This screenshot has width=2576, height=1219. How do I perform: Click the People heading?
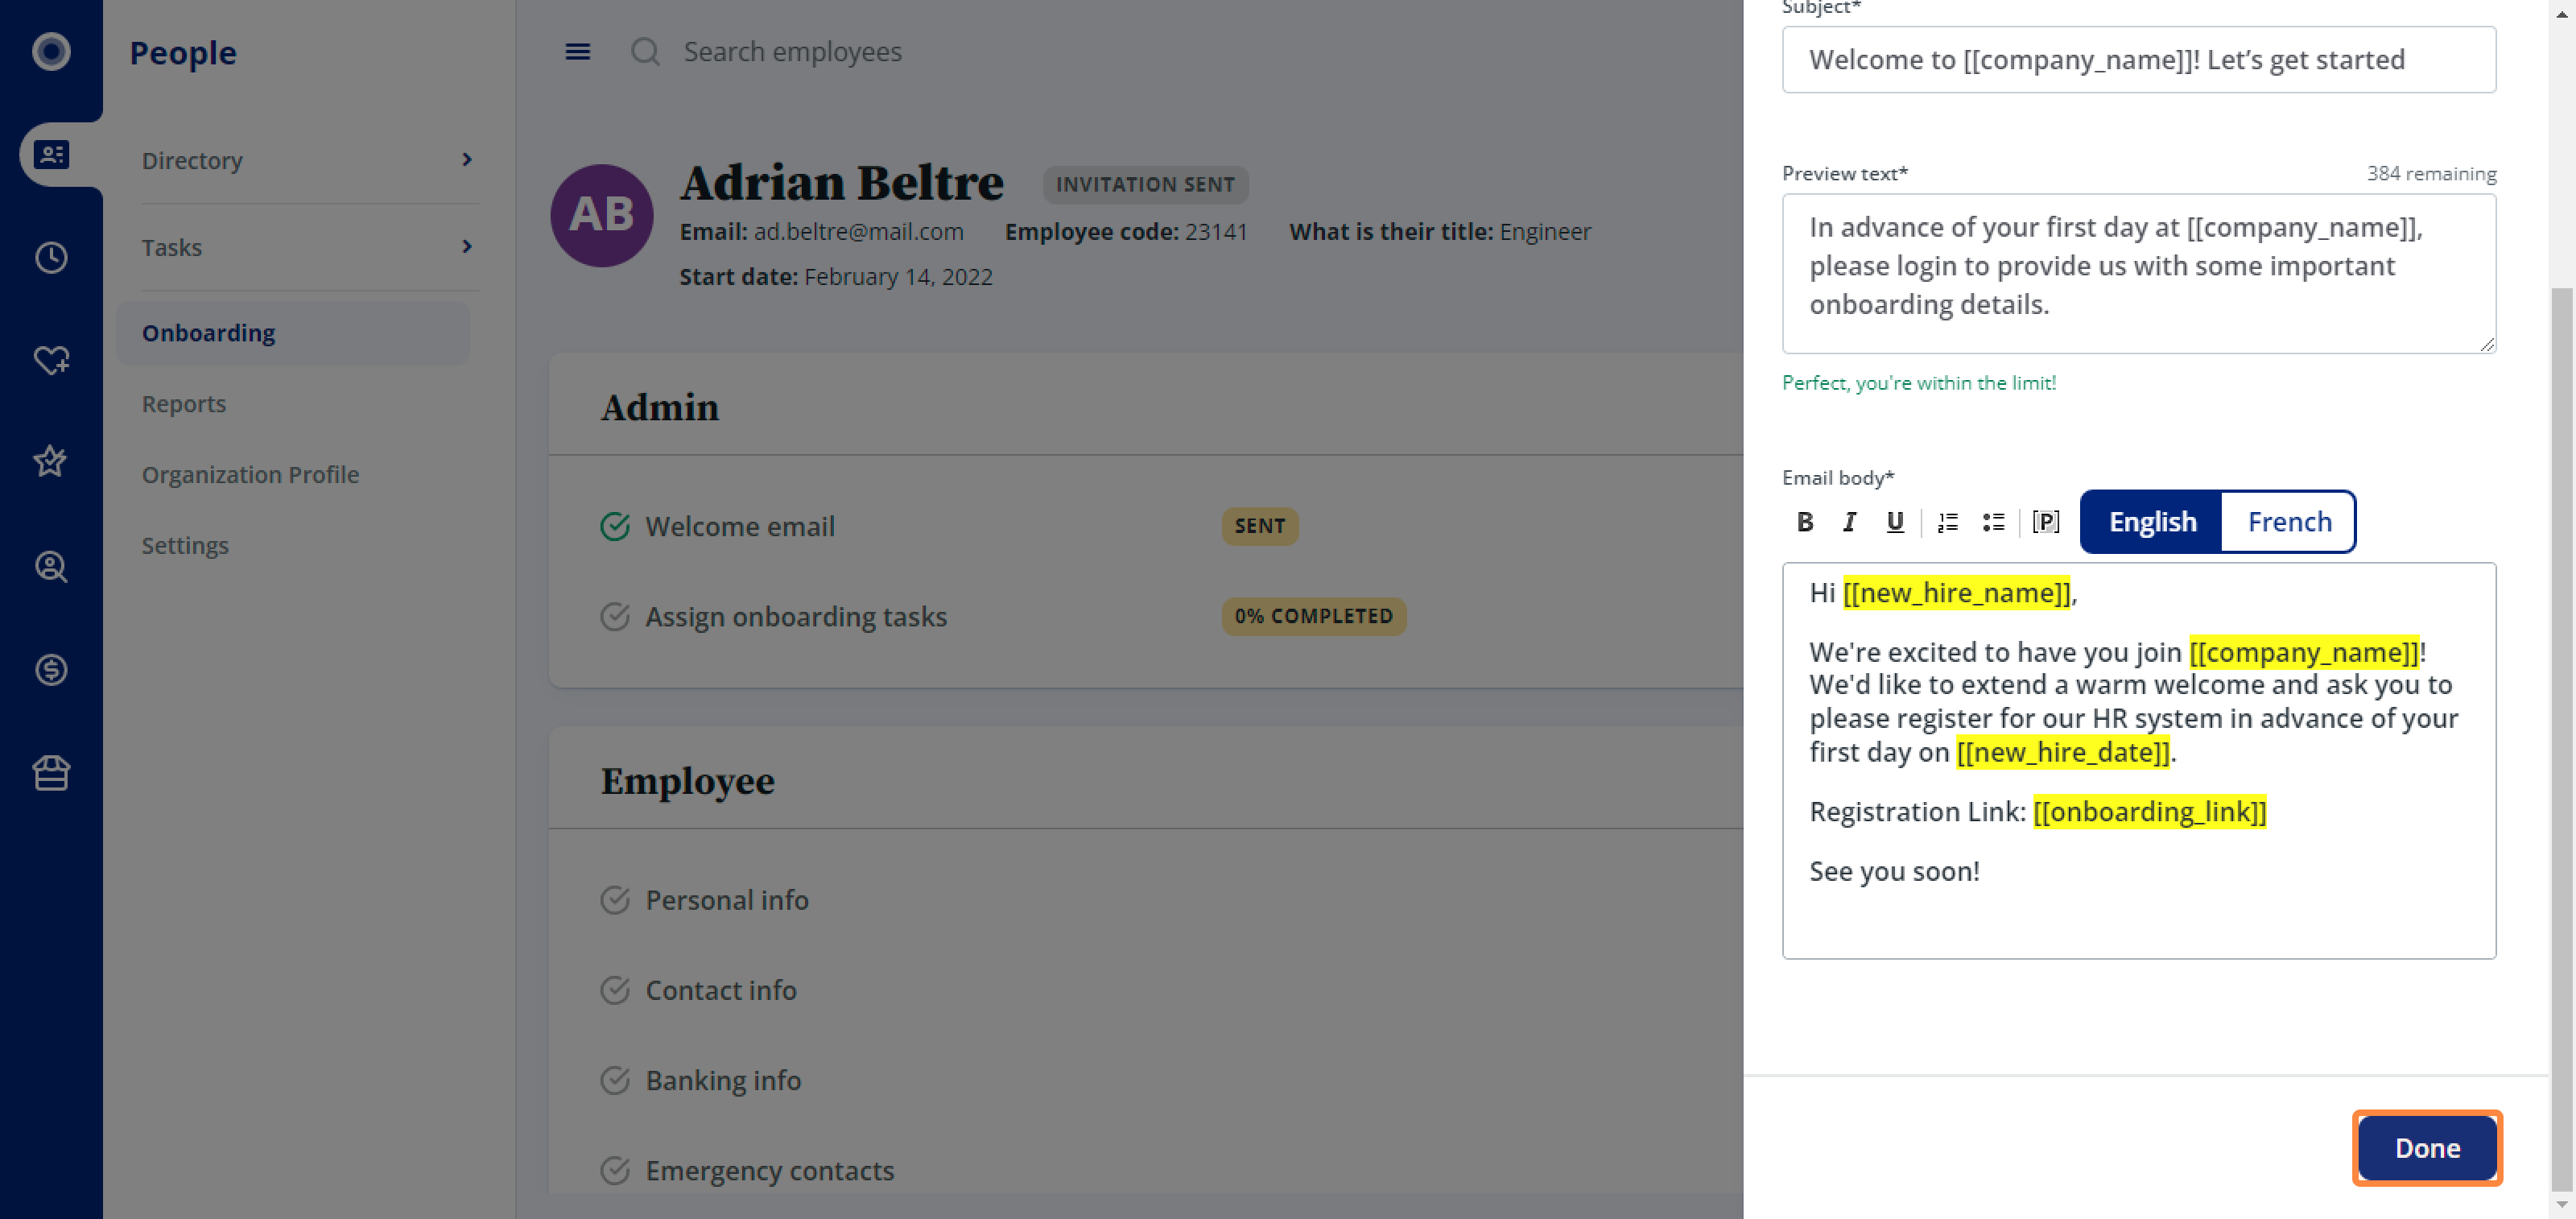tap(183, 52)
